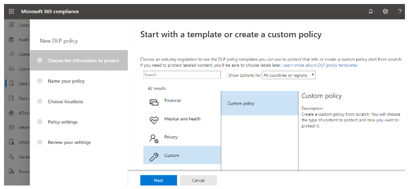This screenshot has height=189, width=412.
Task: Click the eDiscovery sidebar icon
Action: [11, 113]
